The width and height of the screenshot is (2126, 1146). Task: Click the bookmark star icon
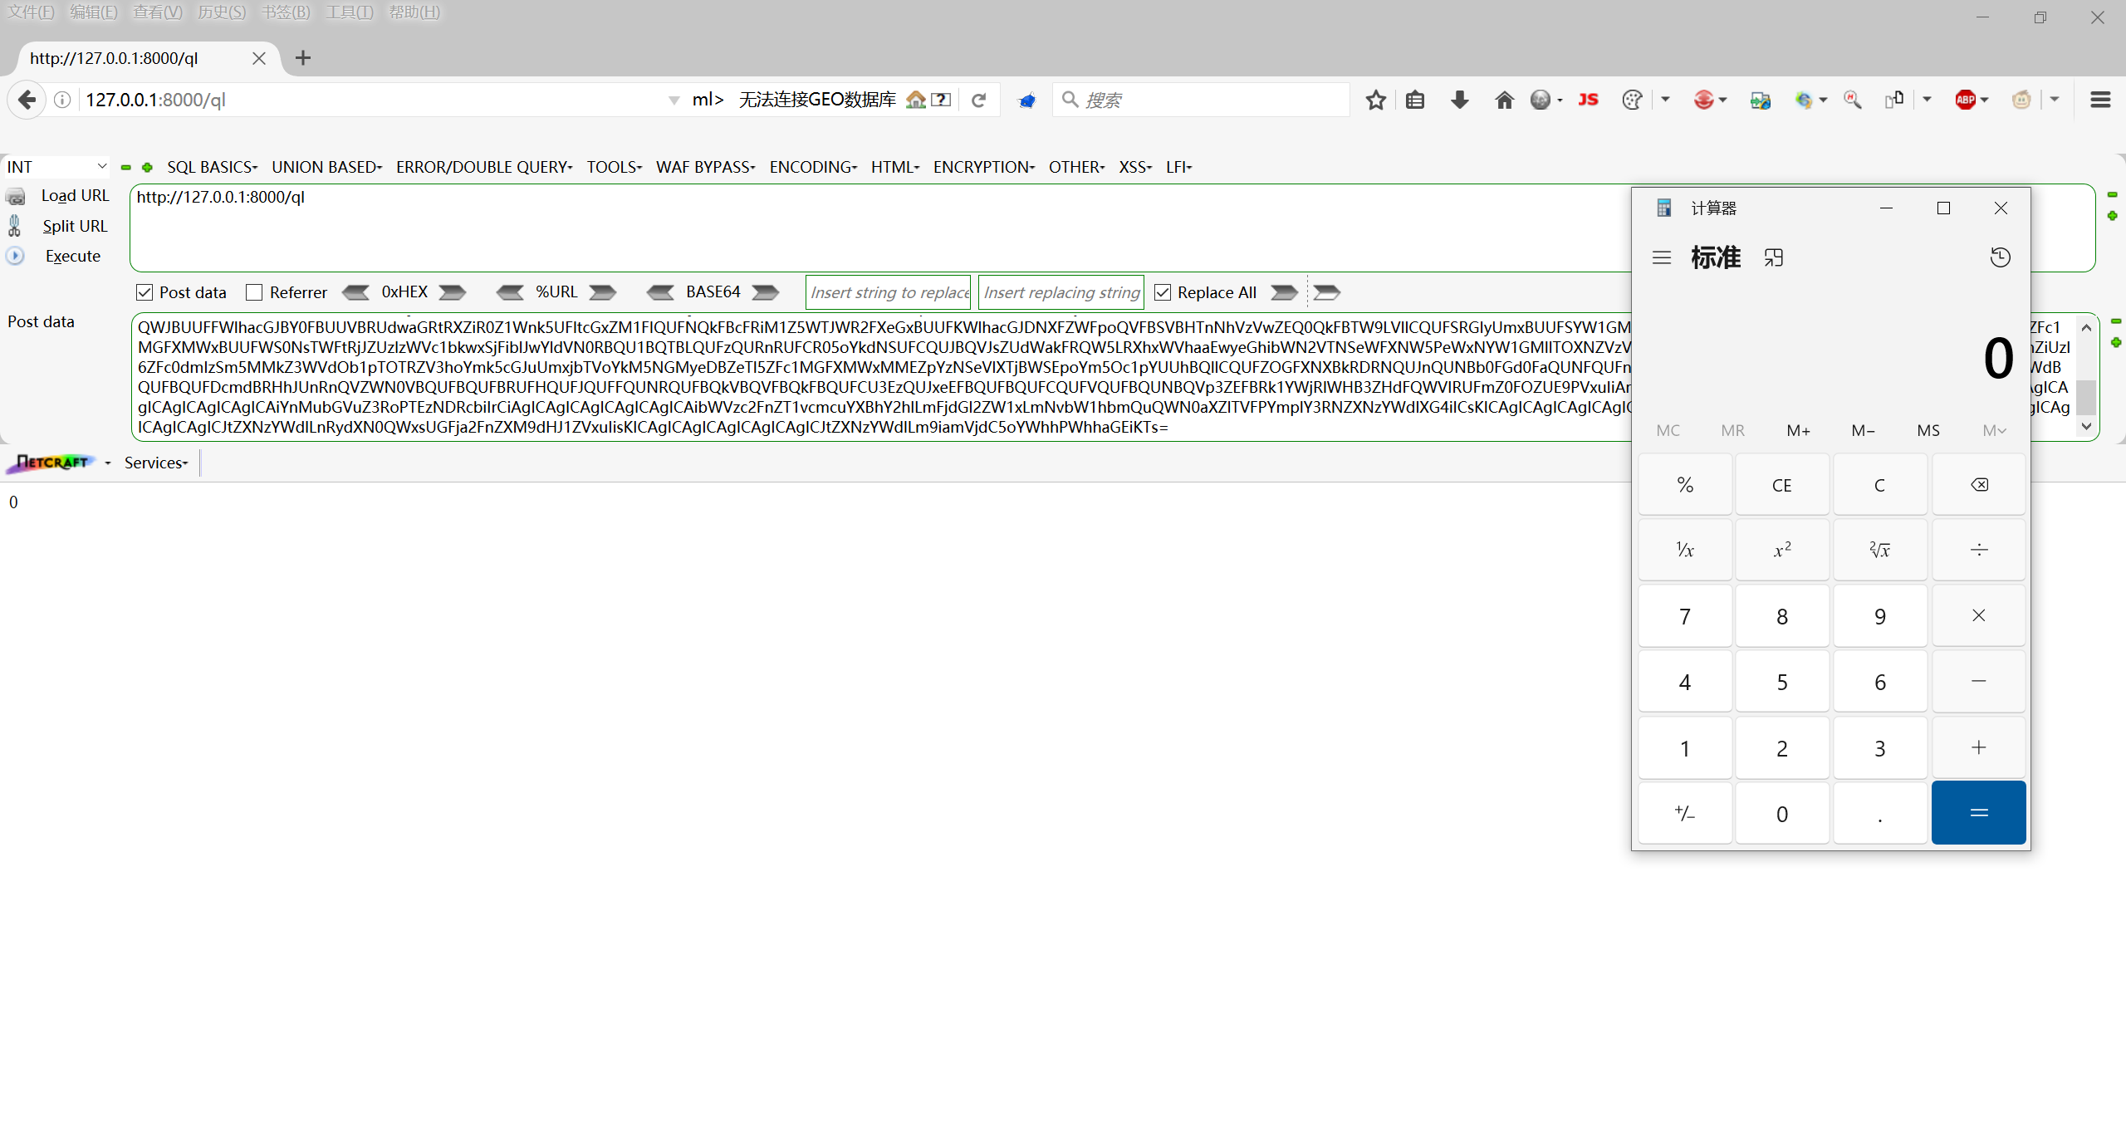click(x=1375, y=100)
